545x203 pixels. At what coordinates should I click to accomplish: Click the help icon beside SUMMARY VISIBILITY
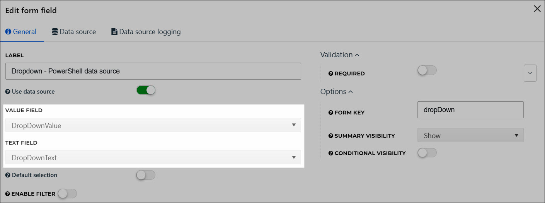(331, 136)
